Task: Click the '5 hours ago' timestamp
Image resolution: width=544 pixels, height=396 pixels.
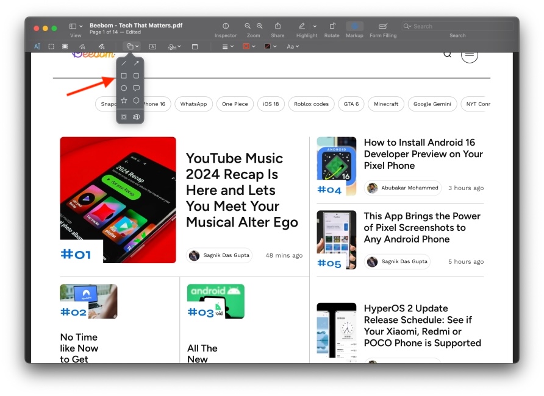Action: [466, 261]
